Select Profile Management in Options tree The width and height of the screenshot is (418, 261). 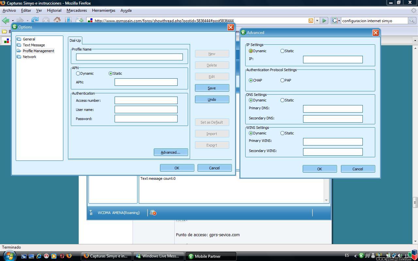point(38,51)
